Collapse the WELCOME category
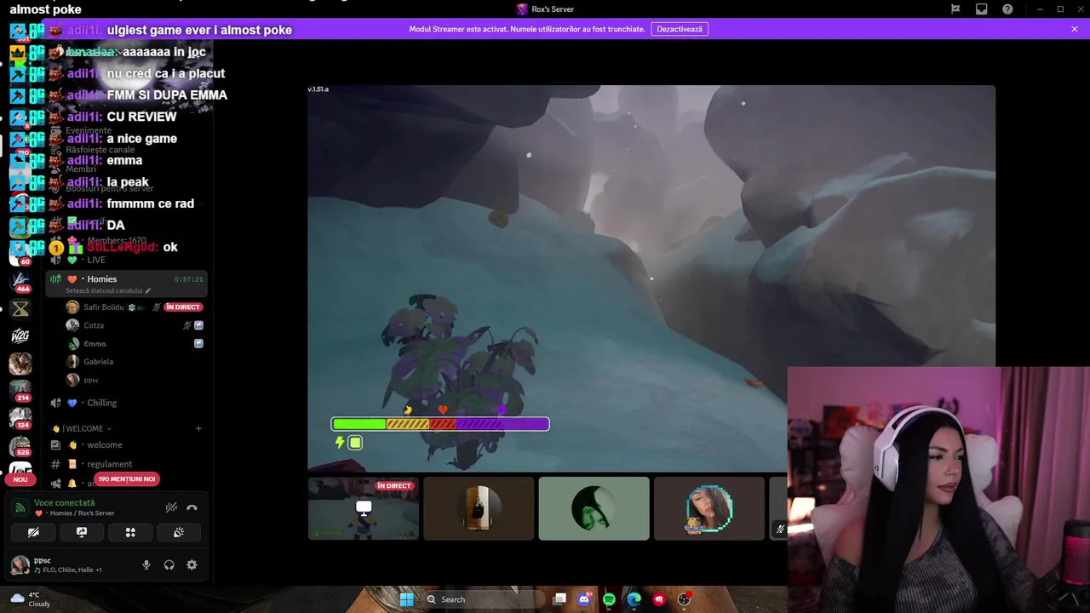Screen dimensions: 1090x613 [83, 429]
